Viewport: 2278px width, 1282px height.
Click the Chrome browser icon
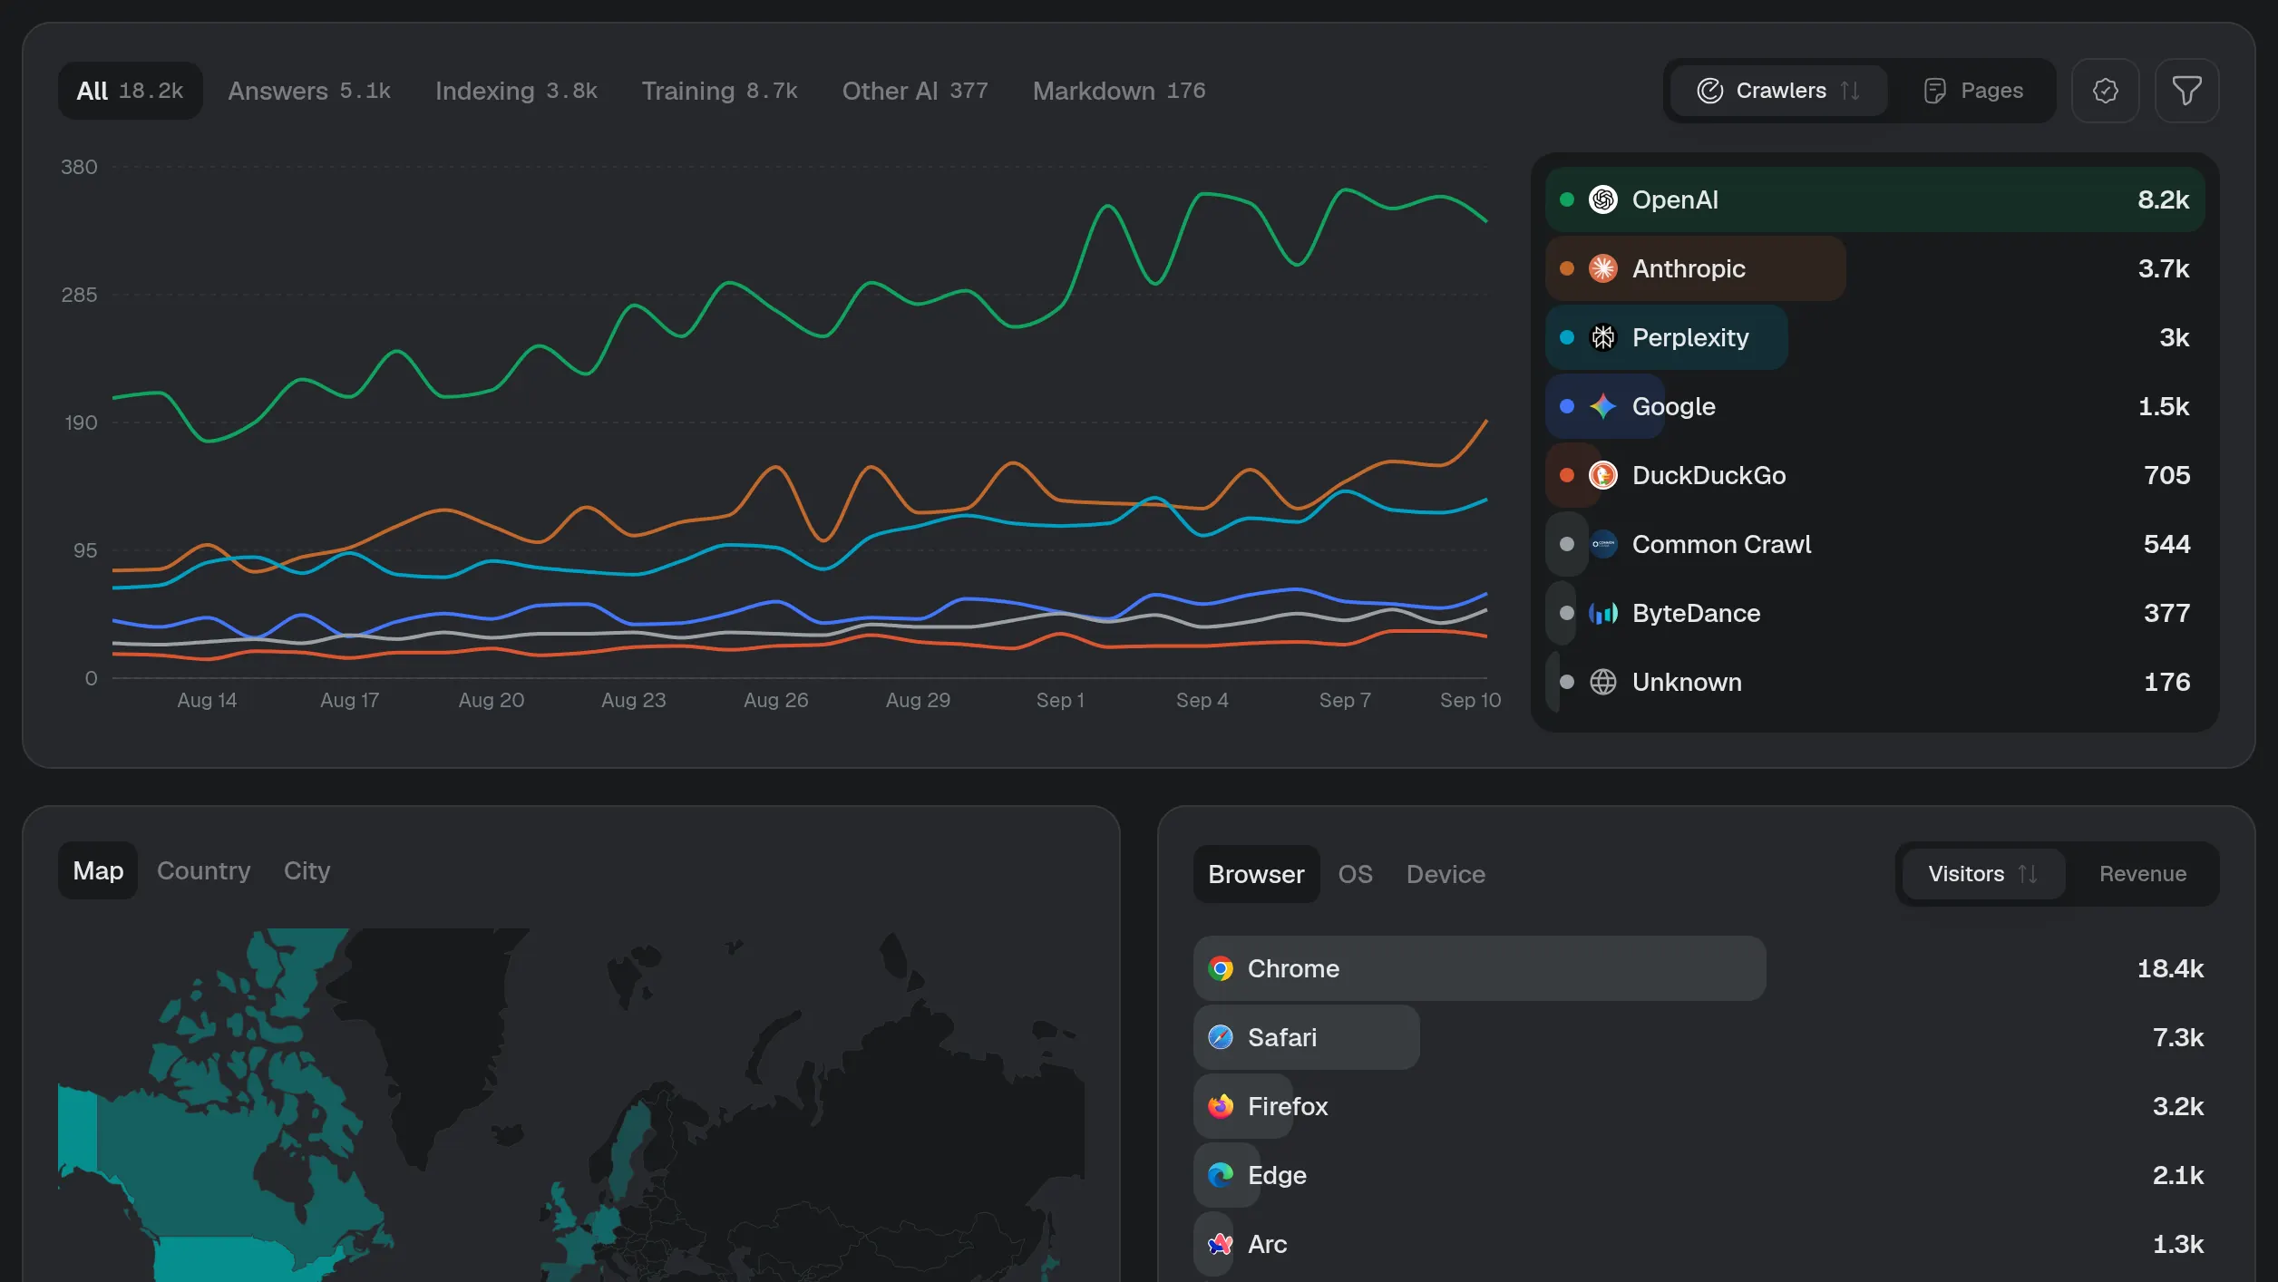1221,968
